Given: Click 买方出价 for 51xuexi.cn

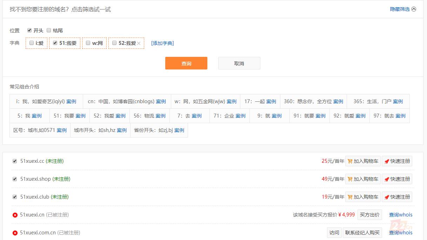Looking at the screenshot, I should pyautogui.click(x=369, y=215).
